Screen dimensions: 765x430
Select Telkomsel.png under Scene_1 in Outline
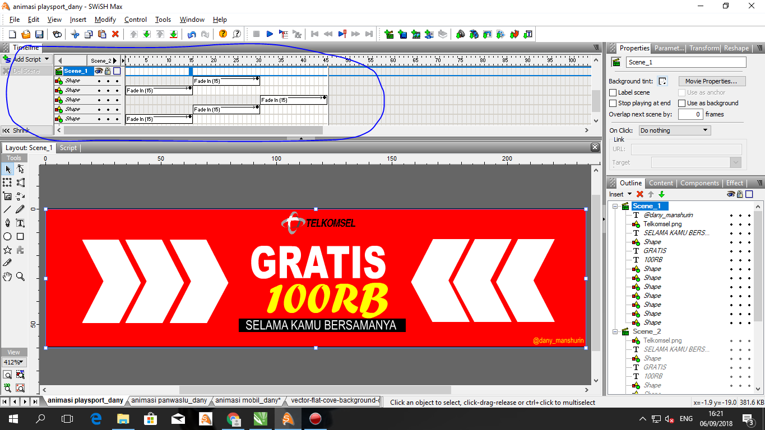point(662,224)
